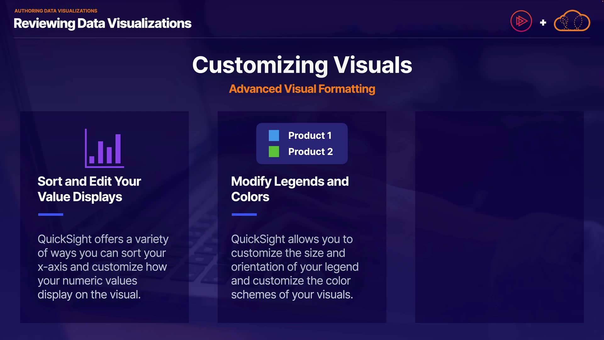This screenshot has height=340, width=604.
Task: Select the blue Product 1 color swatch
Action: pos(274,136)
